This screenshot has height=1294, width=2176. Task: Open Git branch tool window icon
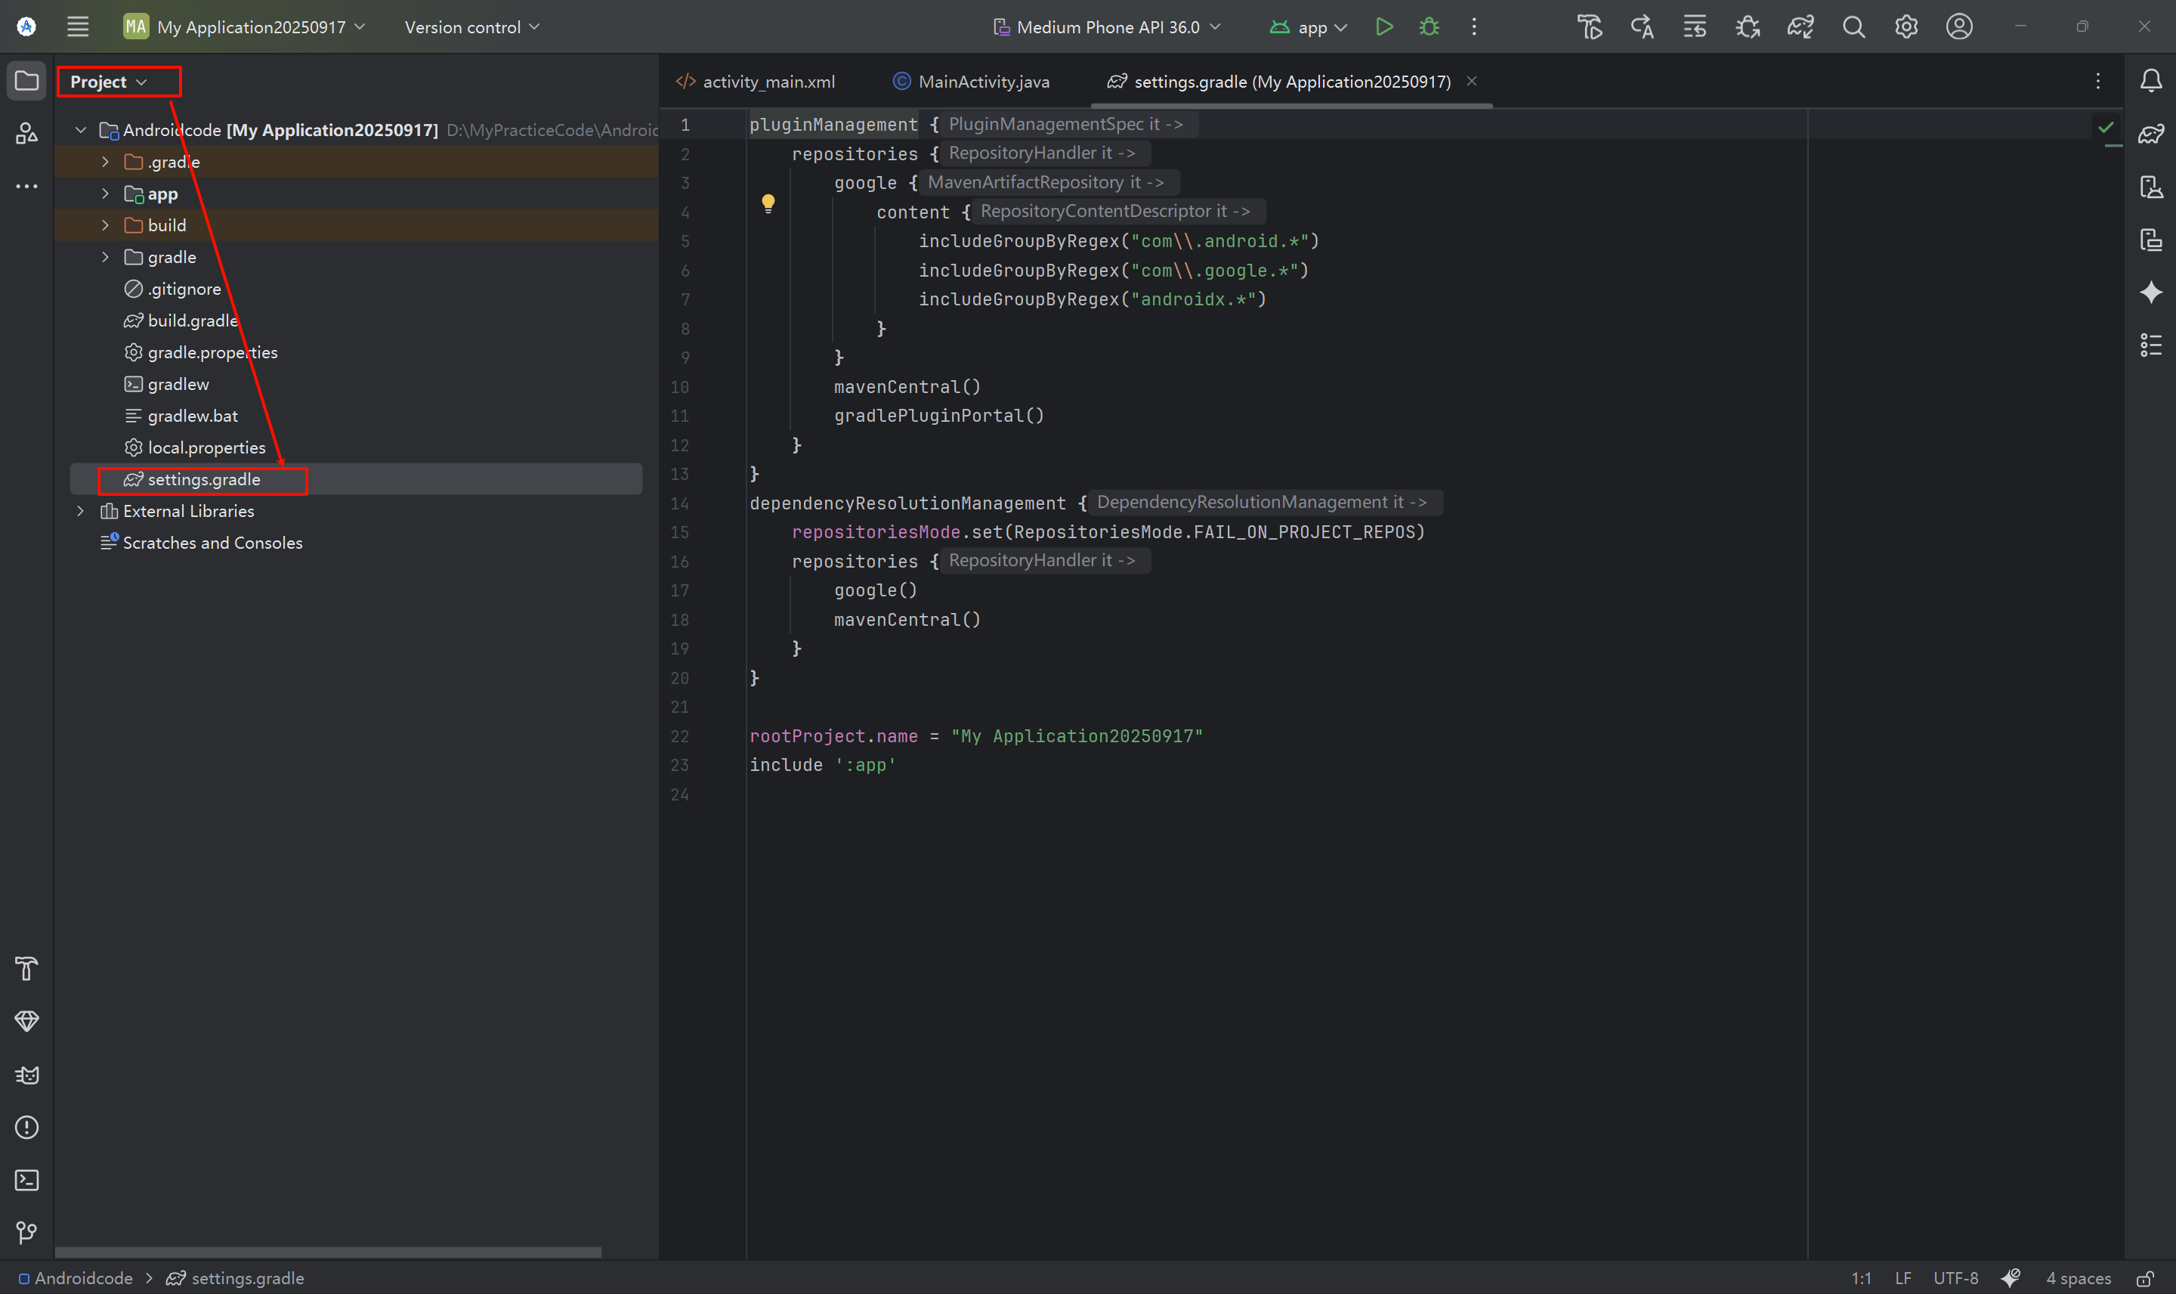[x=27, y=1232]
